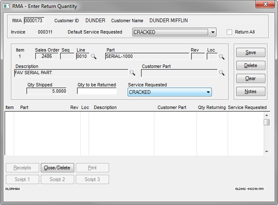Click the item list scrollbar thumb
This screenshot has height=205, width=278.
click(267, 122)
